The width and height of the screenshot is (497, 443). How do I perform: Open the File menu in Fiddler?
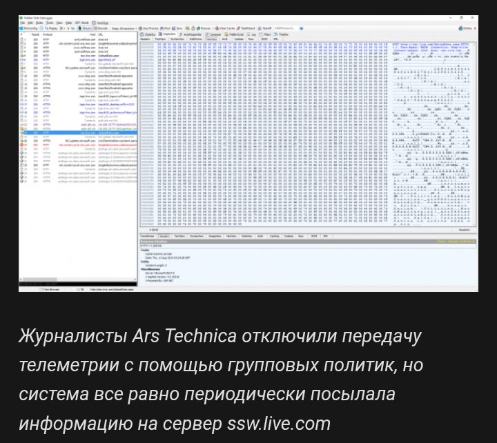pyautogui.click(x=23, y=23)
